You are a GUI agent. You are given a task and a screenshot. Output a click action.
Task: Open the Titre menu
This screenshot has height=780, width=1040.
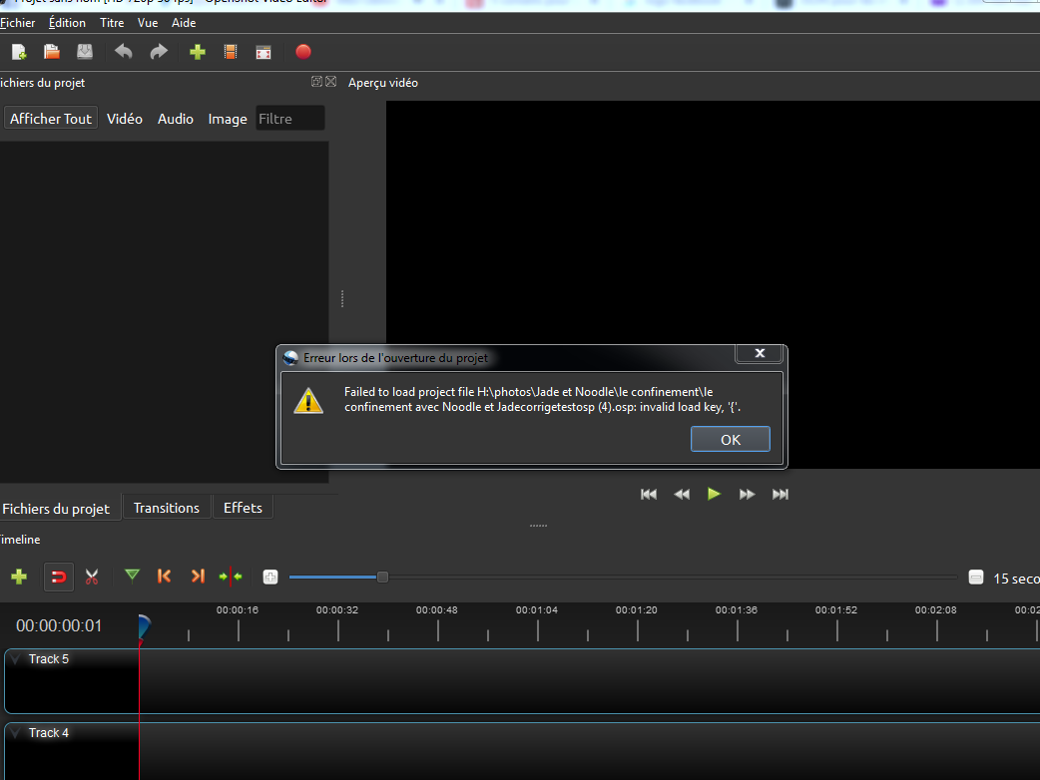tap(112, 23)
